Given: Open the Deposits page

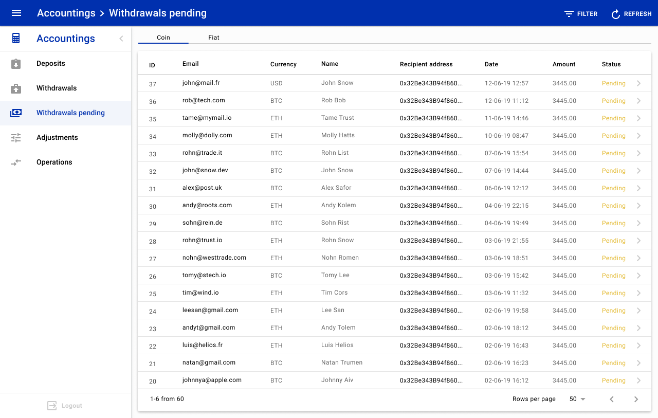Looking at the screenshot, I should 65,64.
